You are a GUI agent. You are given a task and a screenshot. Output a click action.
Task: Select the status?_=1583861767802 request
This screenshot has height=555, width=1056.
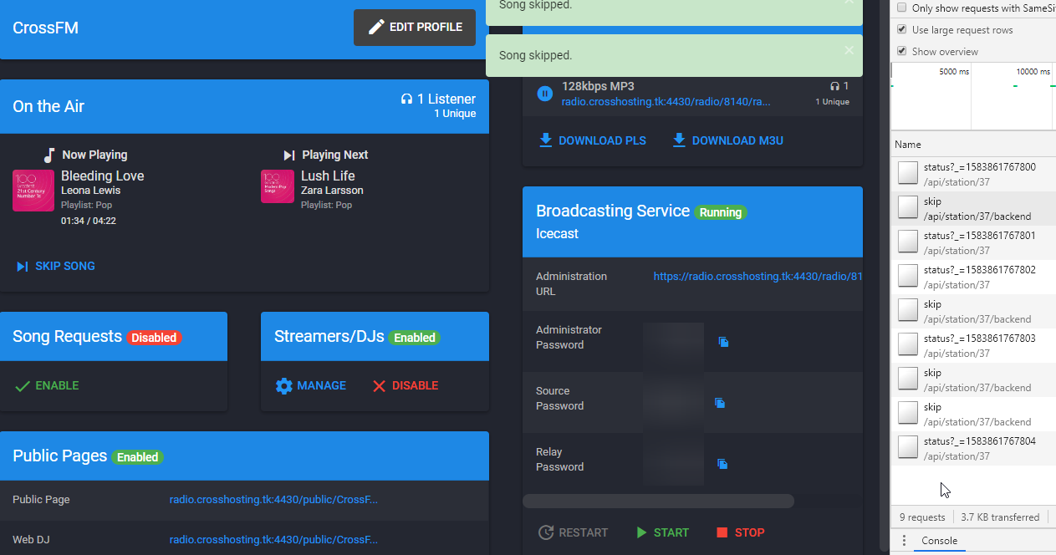click(x=973, y=277)
